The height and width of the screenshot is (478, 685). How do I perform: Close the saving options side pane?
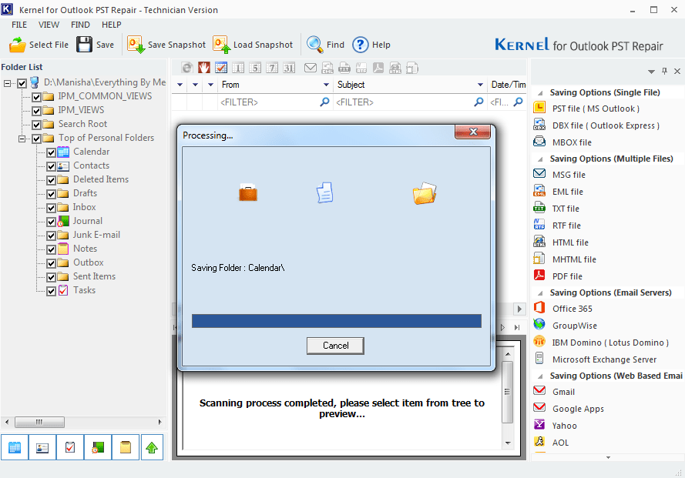(677, 71)
